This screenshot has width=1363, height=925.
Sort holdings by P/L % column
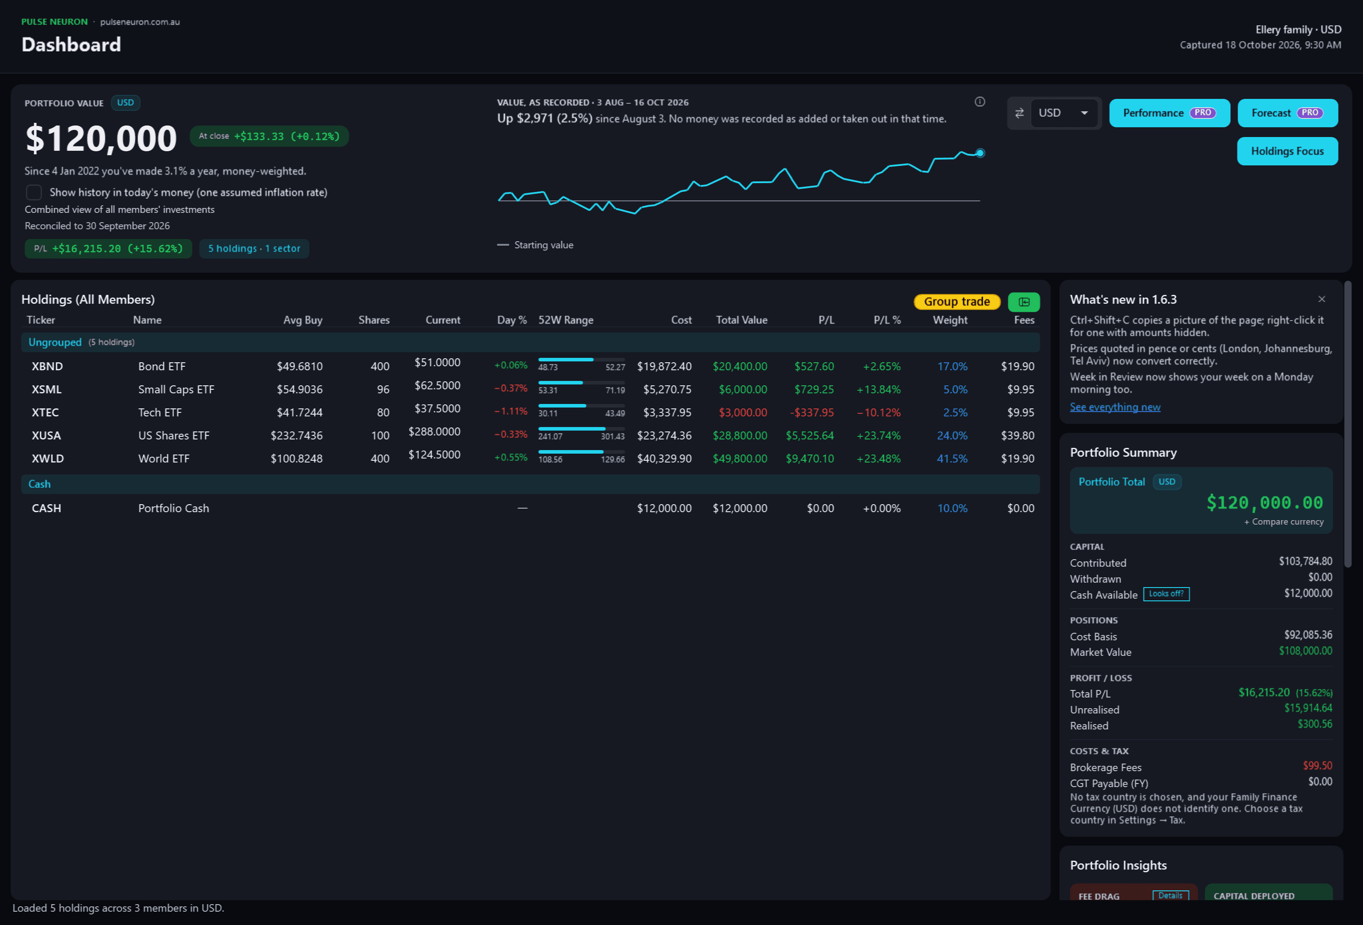pyautogui.click(x=887, y=320)
